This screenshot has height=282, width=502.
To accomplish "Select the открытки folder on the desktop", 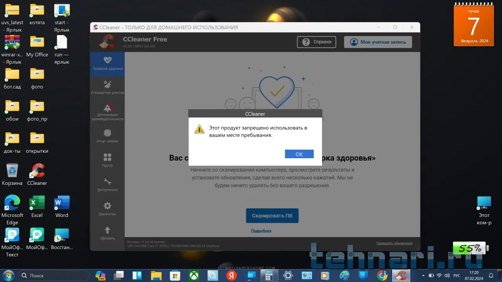I will [x=37, y=143].
